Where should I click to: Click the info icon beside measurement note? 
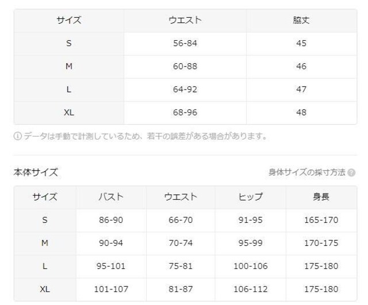(x=18, y=136)
